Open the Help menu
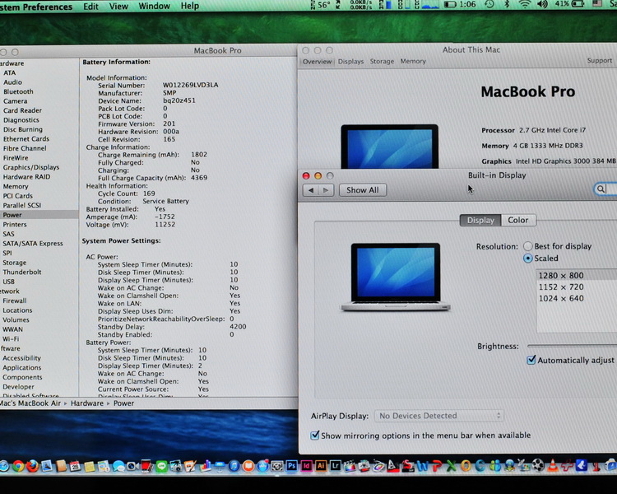Image resolution: width=617 pixels, height=494 pixels. (190, 6)
